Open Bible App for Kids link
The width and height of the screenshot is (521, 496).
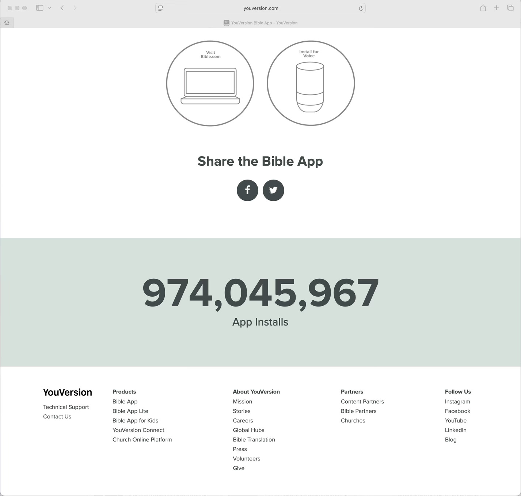(135, 421)
